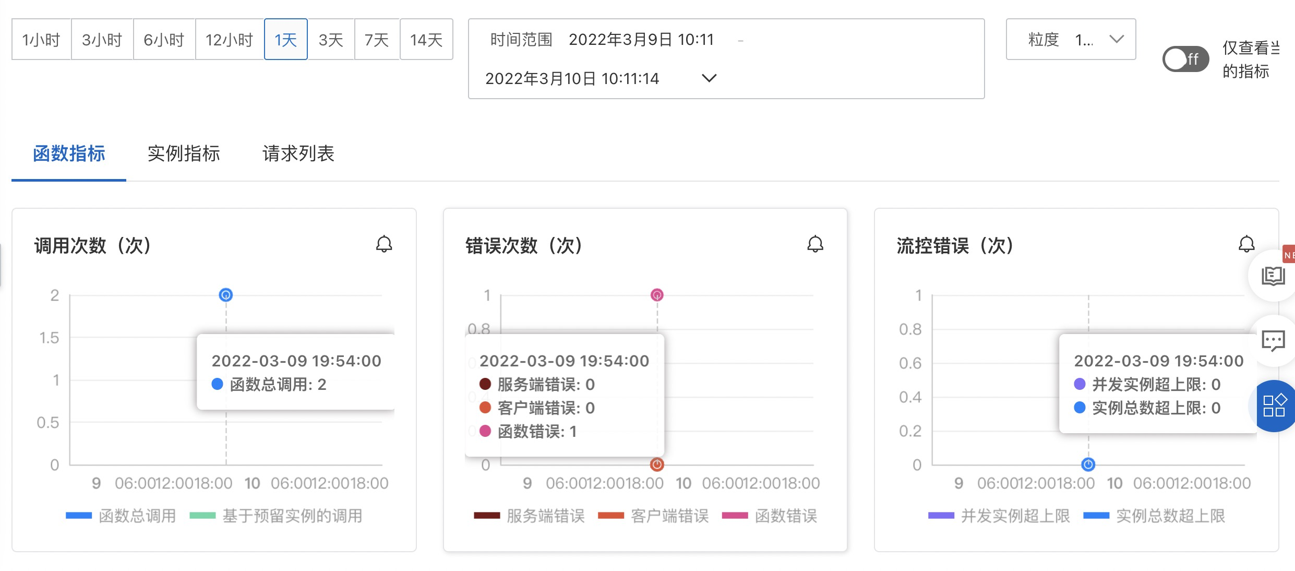Click the 函数错误: 1 tooltip value
The image size is (1295, 571).
(528, 432)
